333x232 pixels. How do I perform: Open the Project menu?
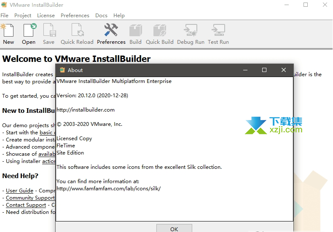(x=23, y=16)
